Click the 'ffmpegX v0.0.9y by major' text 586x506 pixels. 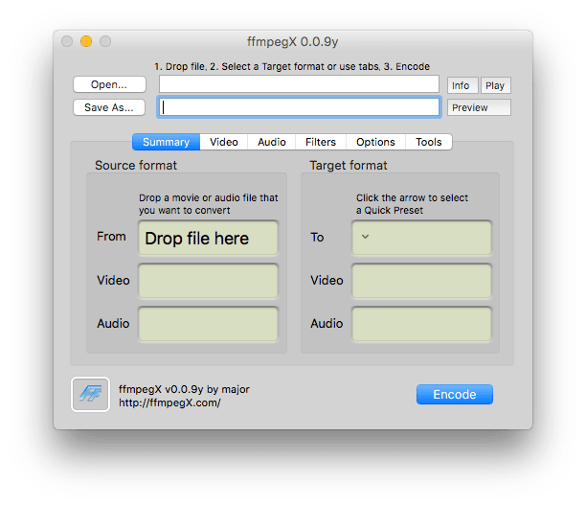[x=184, y=389]
